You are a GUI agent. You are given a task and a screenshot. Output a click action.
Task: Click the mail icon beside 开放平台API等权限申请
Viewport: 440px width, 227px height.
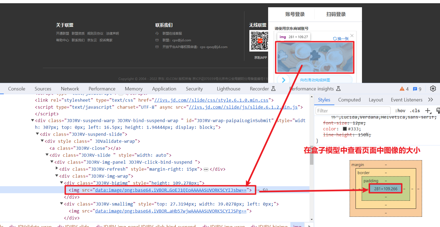tap(157, 47)
